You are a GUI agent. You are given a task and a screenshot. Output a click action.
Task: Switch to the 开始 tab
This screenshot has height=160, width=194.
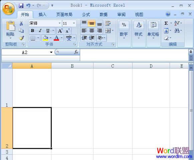(x=25, y=15)
